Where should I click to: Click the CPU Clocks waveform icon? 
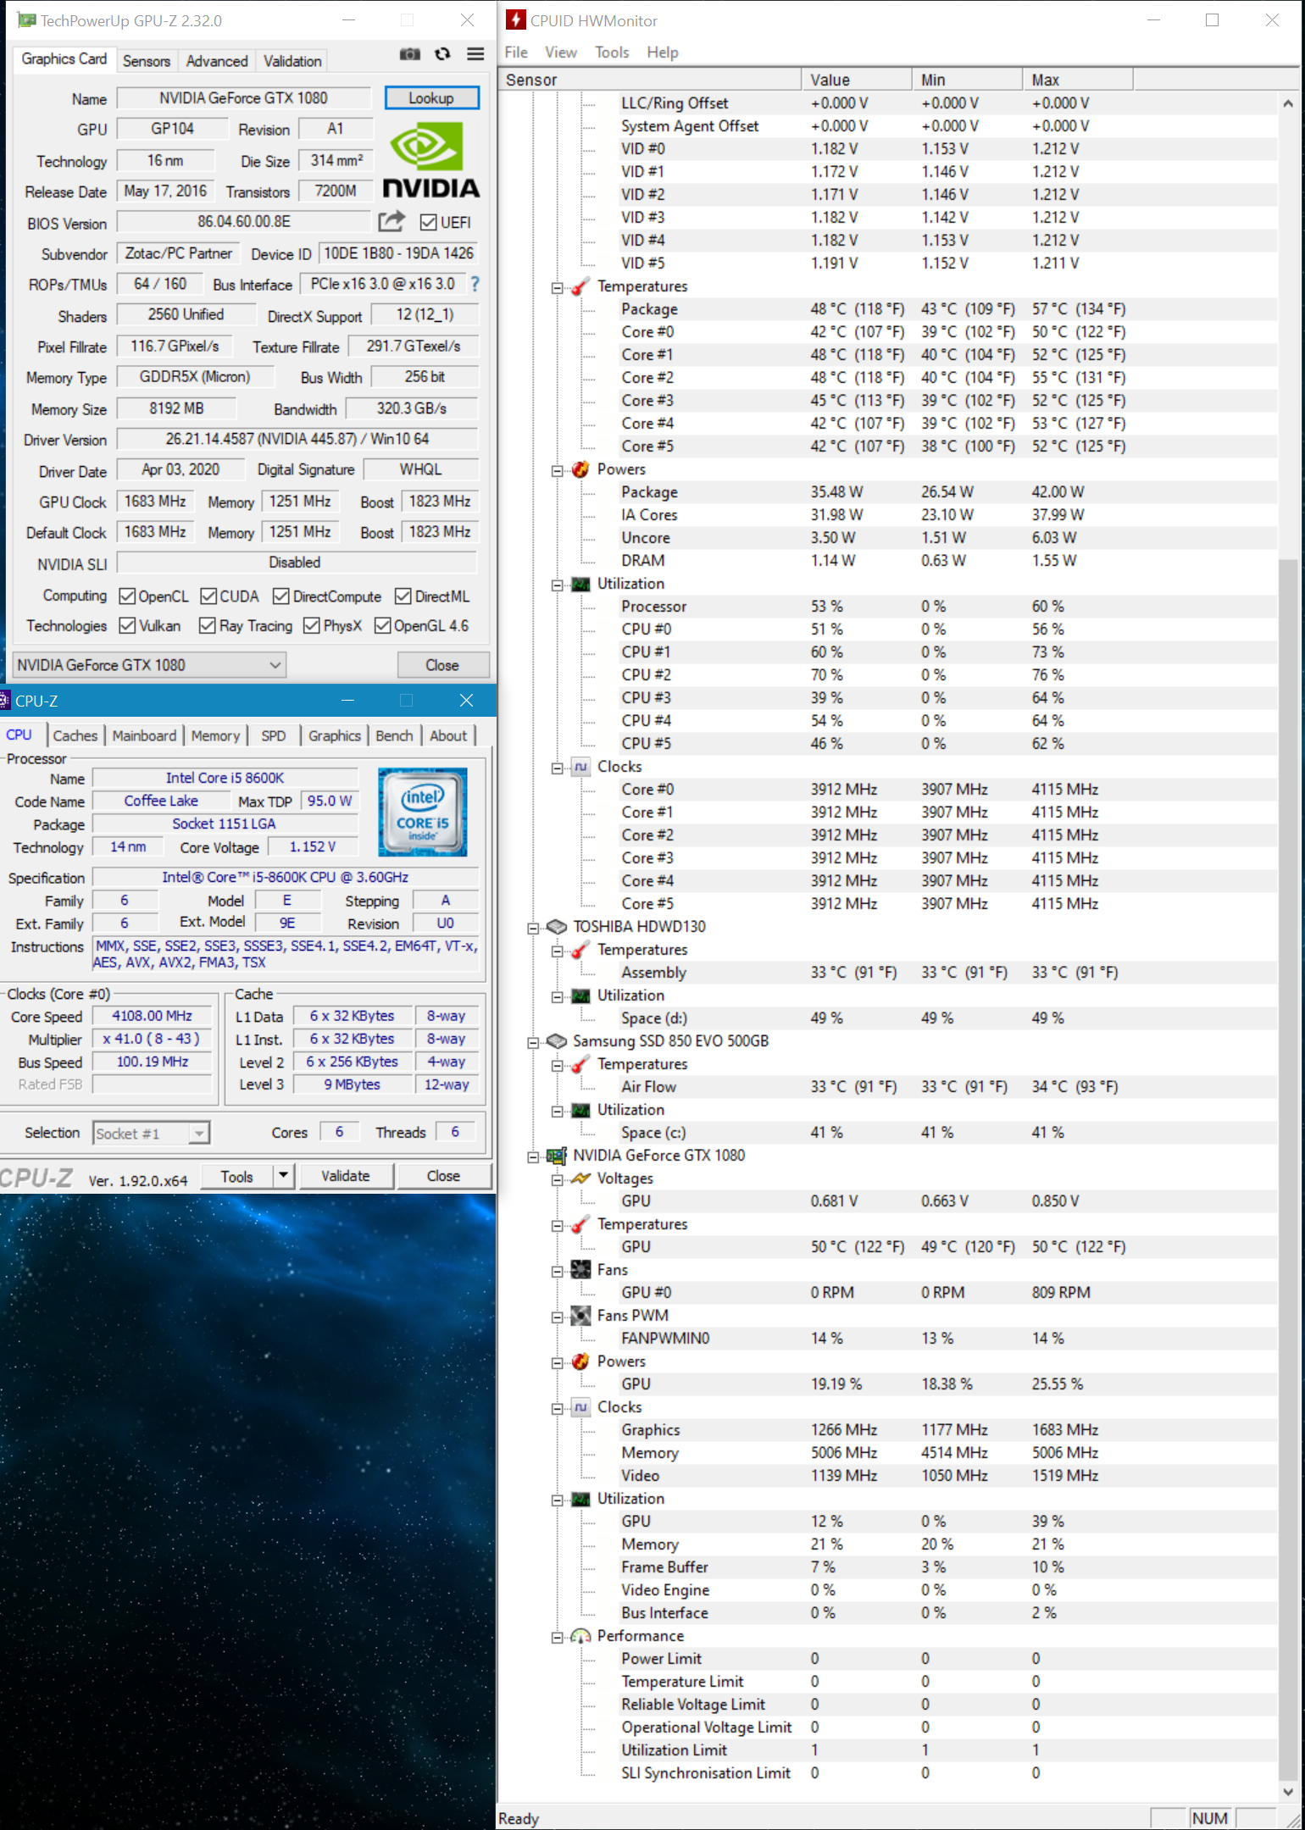pos(580,767)
